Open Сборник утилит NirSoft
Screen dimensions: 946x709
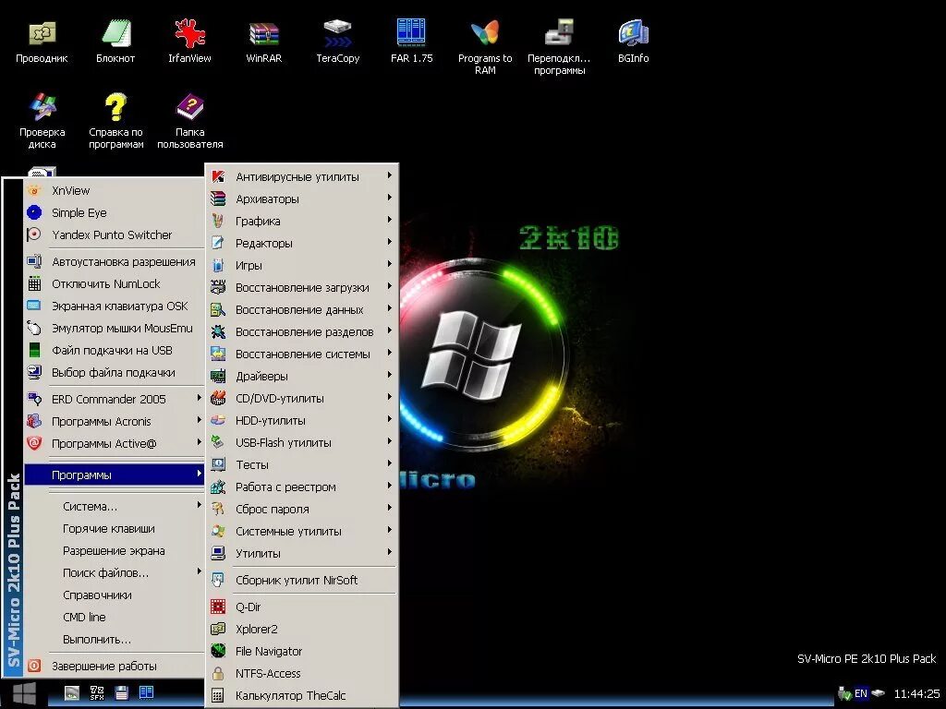click(302, 580)
